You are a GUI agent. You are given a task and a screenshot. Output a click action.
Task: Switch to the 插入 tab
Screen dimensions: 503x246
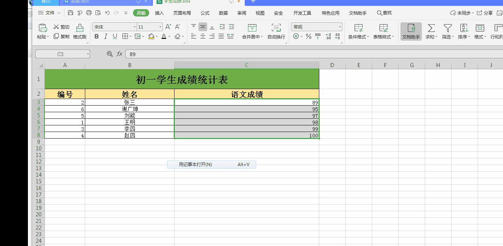point(159,13)
